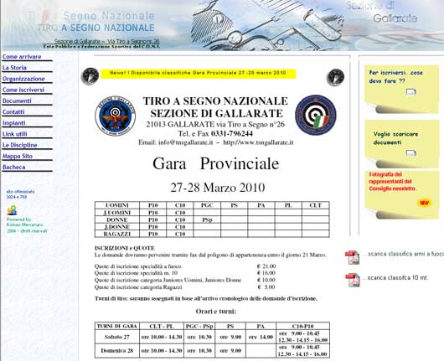Click envelope icon on 'Per iscriversi' note
Viewport: 444px width, 361px height.
click(410, 92)
